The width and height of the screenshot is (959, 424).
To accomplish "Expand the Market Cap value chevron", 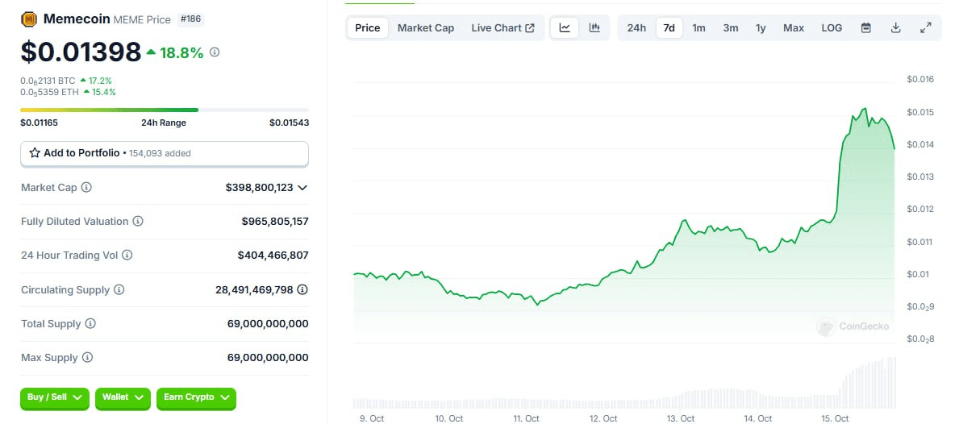I will coord(302,188).
